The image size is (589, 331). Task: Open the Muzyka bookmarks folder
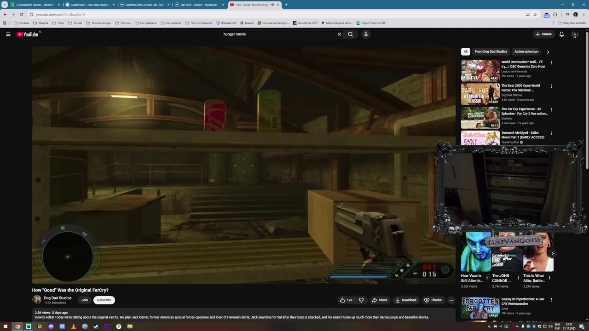[40, 23]
